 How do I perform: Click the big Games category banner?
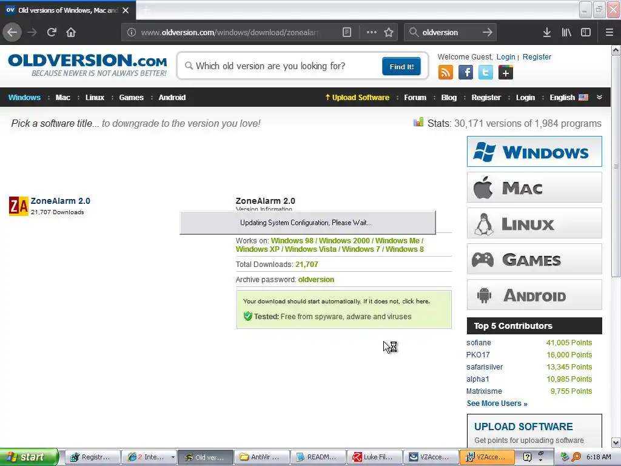pos(534,258)
